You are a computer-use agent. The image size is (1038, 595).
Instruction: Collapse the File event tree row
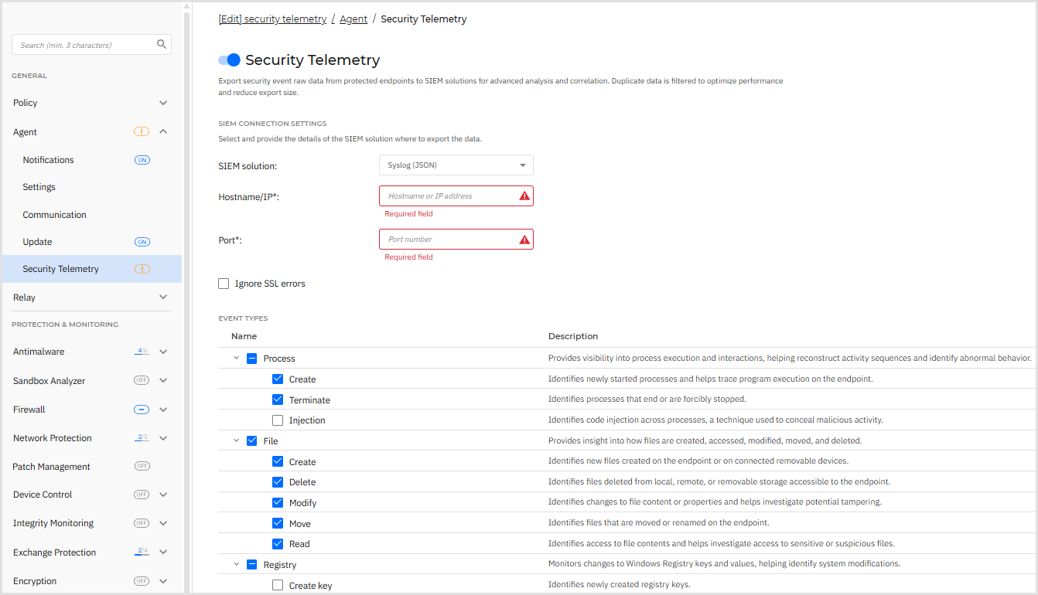click(x=237, y=441)
